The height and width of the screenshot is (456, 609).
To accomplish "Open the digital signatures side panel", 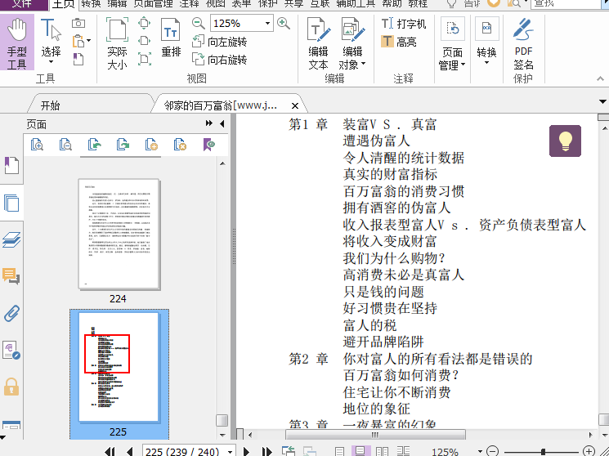I will click(11, 350).
